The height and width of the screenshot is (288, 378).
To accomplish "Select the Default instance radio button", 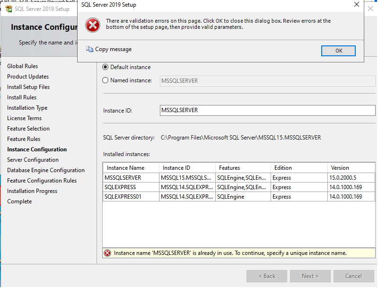I will click(x=105, y=67).
